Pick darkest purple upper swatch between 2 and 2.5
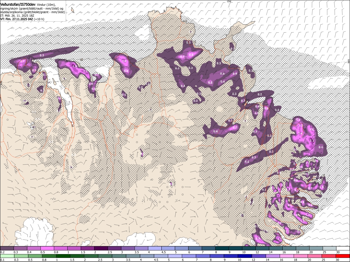 (x=101, y=248)
